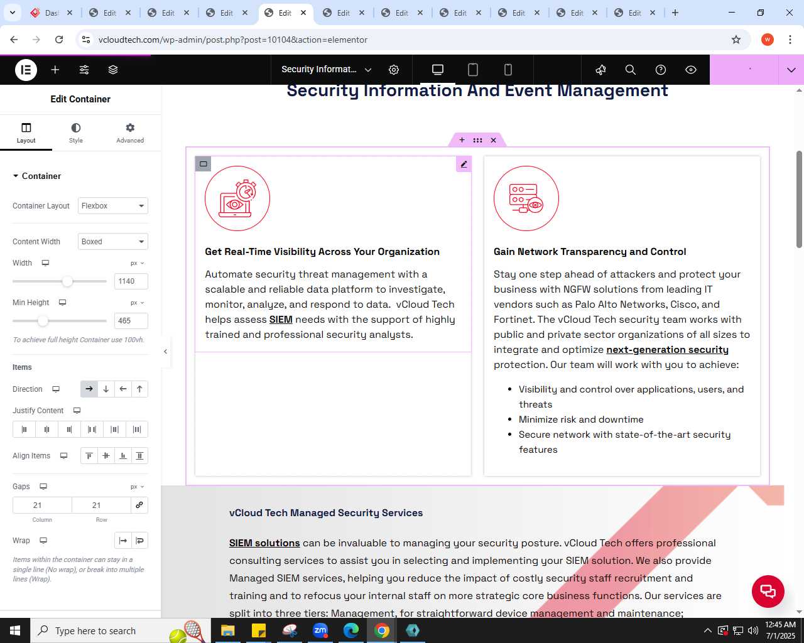This screenshot has width=804, height=643.
Task: Delete container via handle X
Action: (x=493, y=140)
